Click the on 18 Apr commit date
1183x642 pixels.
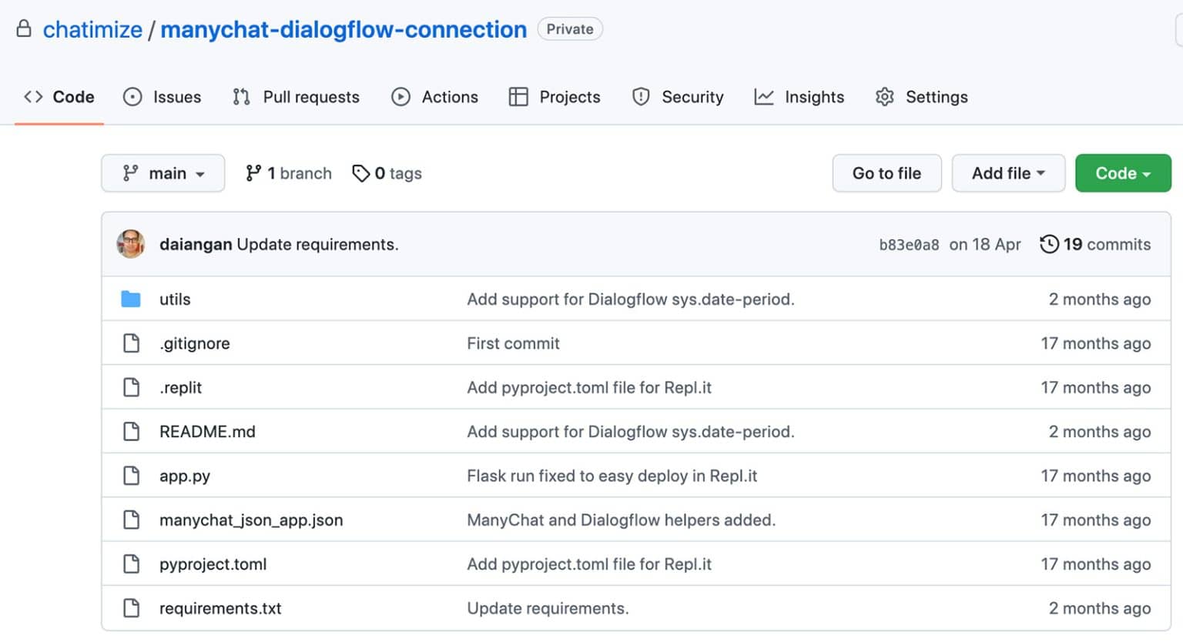[x=985, y=245]
